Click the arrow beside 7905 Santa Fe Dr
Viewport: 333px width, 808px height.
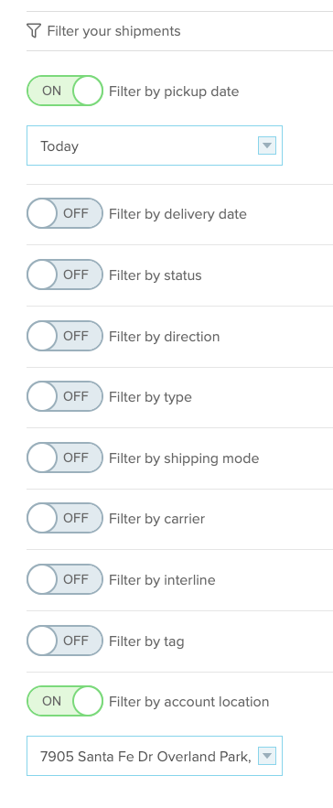click(267, 756)
